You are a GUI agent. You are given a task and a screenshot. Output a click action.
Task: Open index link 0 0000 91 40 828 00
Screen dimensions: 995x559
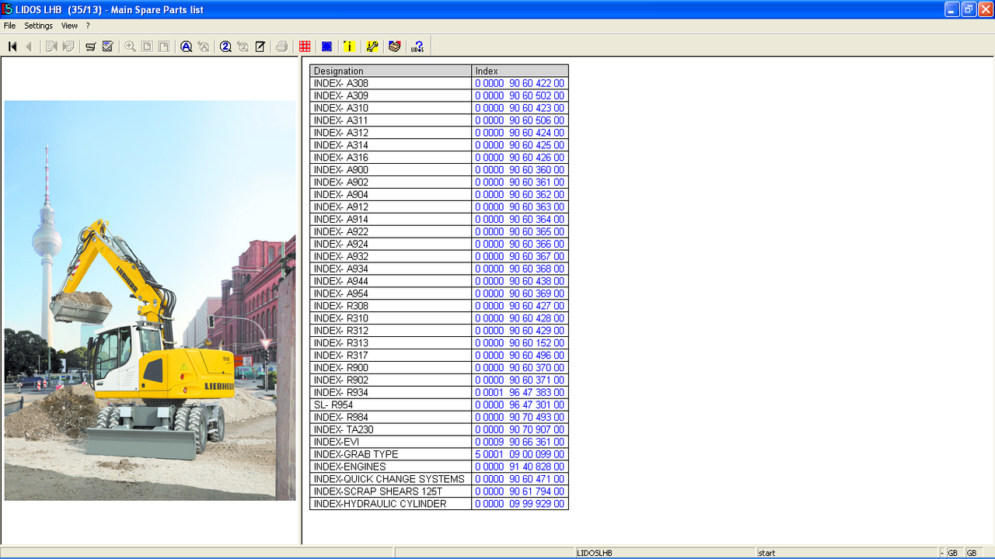click(520, 467)
